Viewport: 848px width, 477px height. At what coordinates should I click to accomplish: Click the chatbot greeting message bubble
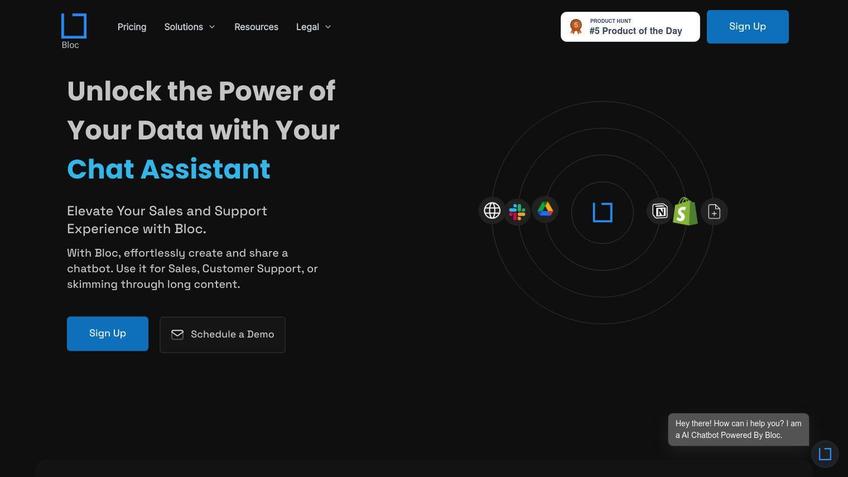tap(739, 430)
